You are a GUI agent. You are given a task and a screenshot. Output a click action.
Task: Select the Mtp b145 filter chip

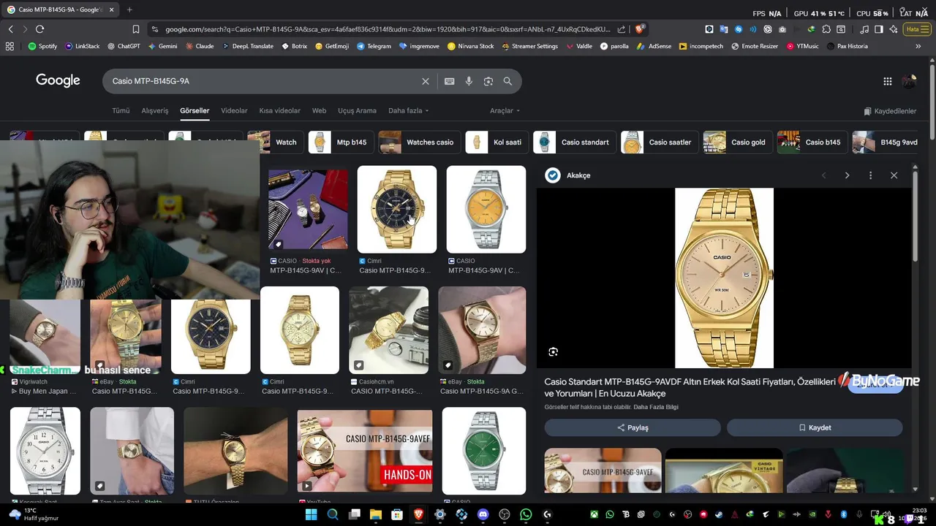[x=341, y=142]
